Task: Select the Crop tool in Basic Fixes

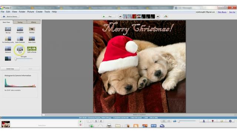Action: pyautogui.click(x=8, y=30)
